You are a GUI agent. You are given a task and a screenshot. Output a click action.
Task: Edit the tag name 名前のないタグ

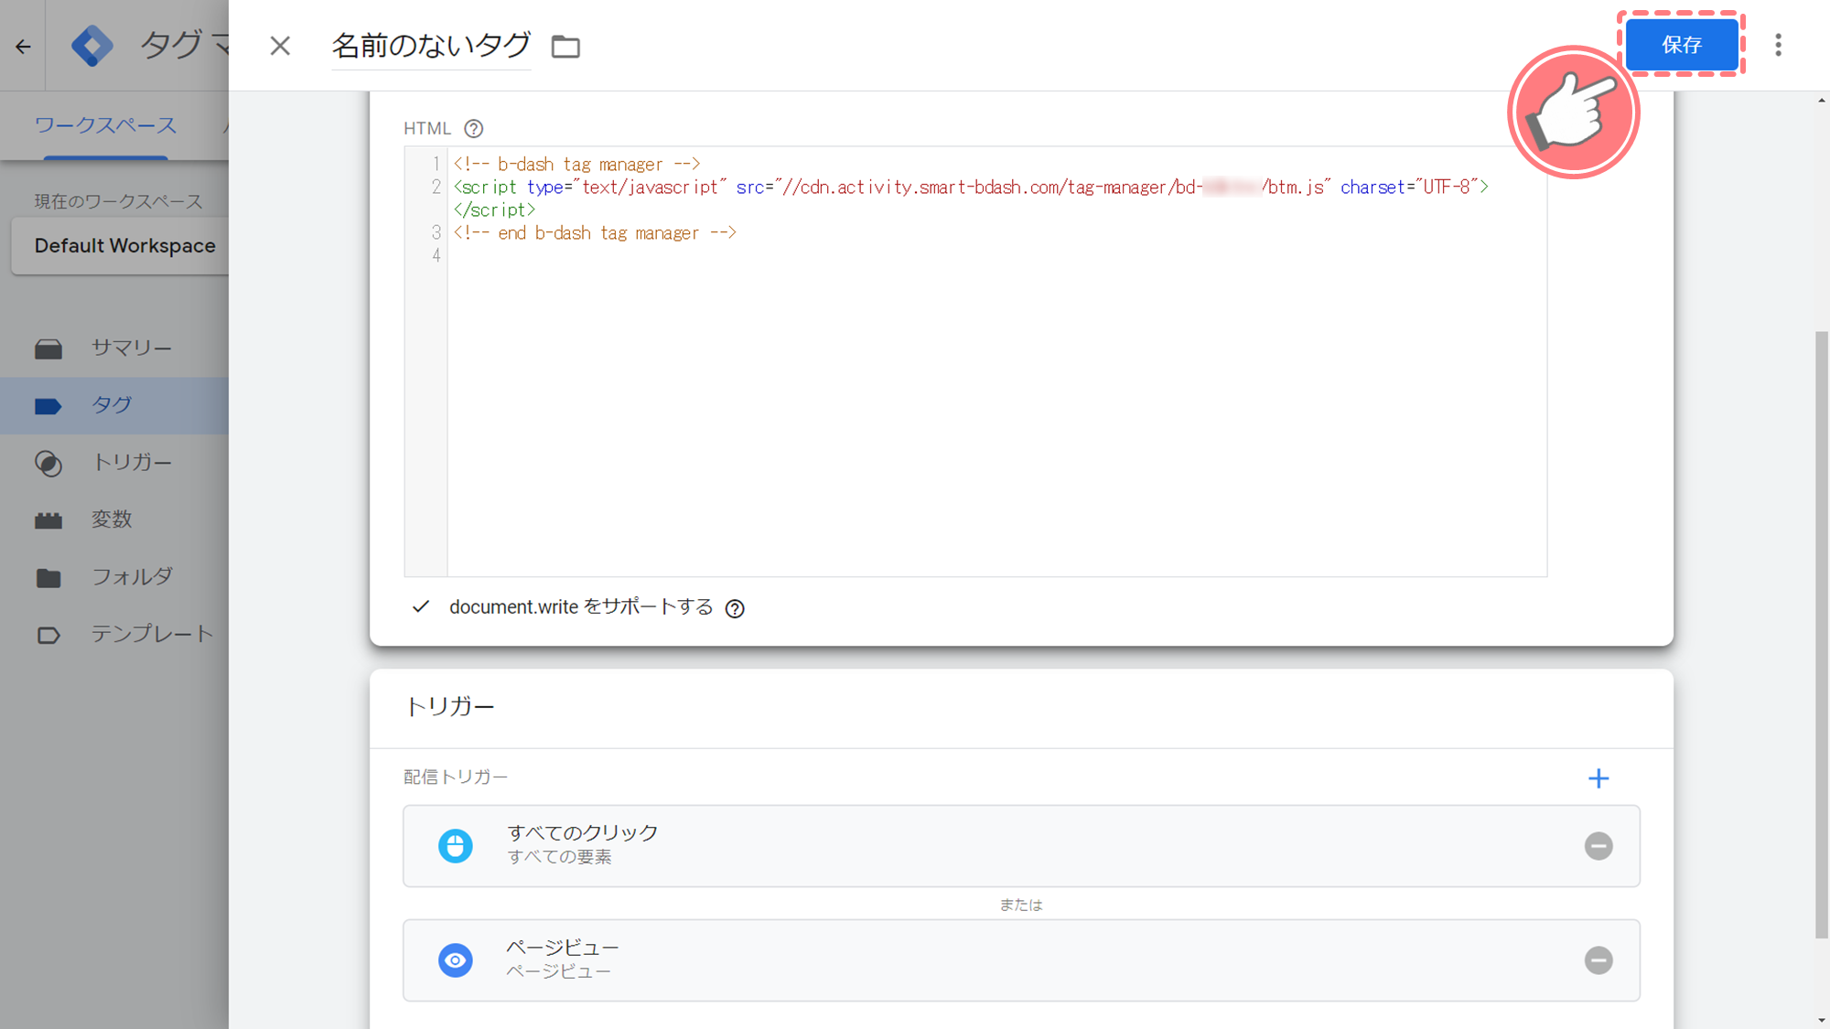pyautogui.click(x=431, y=46)
